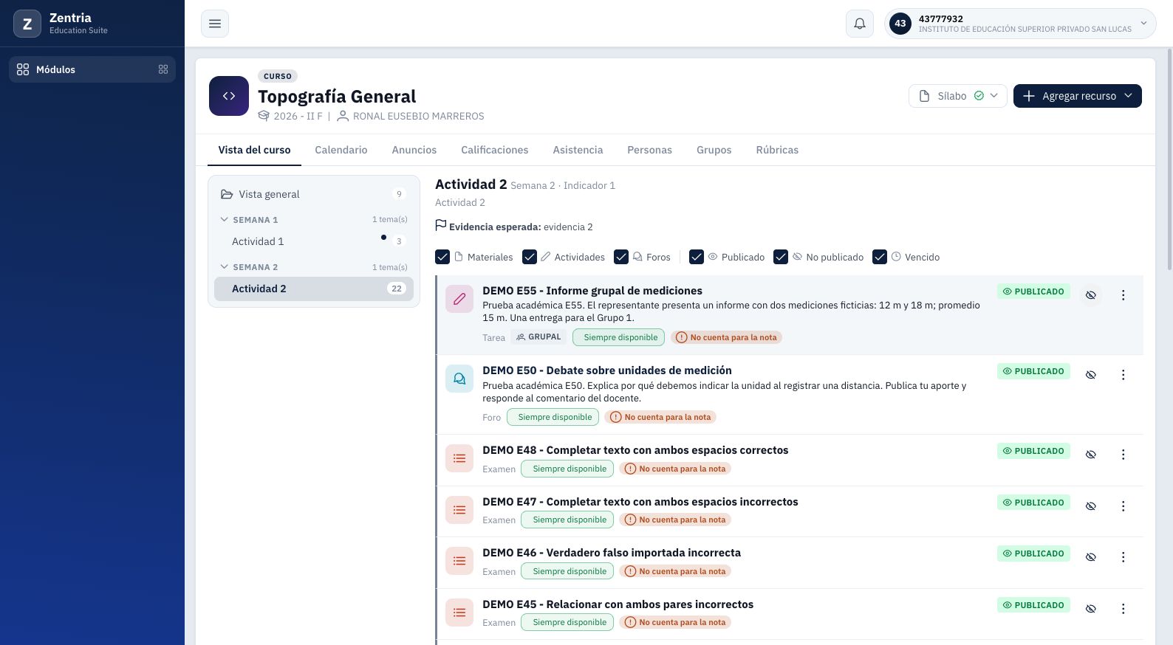Uncheck the Actividades filter checkbox
This screenshot has width=1173, height=645.
(x=530, y=257)
